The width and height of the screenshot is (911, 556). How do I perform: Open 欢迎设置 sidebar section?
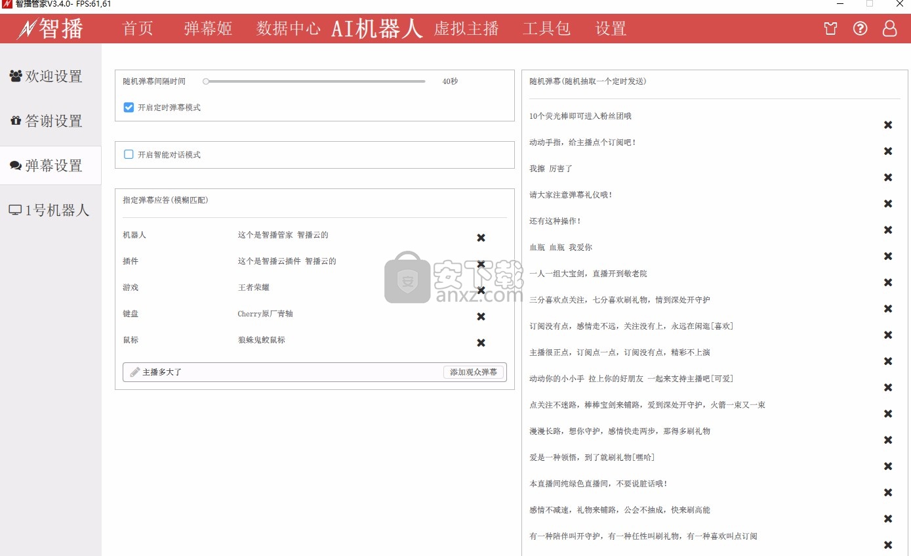tap(51, 76)
